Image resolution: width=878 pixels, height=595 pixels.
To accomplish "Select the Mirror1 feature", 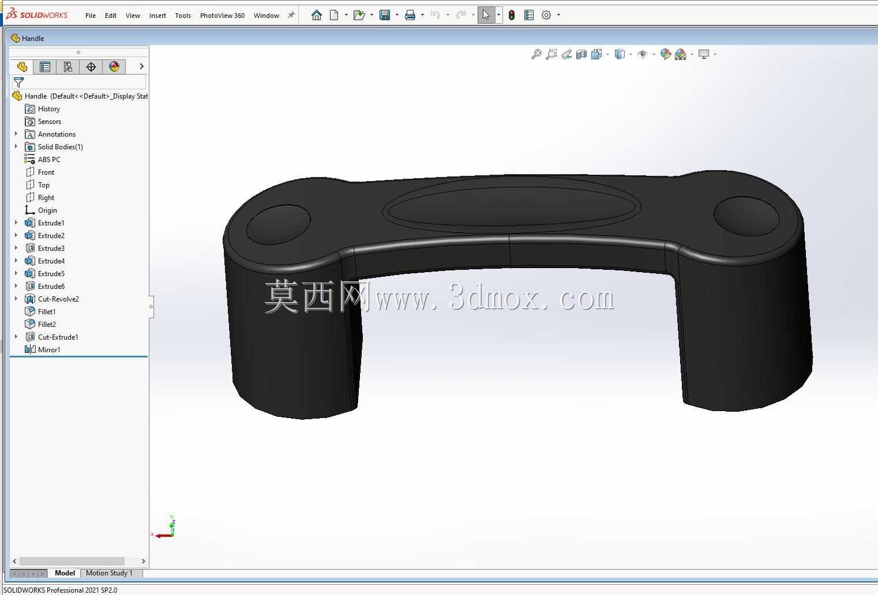I will point(48,350).
